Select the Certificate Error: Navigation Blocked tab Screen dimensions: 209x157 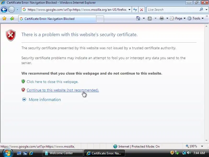tap(57, 19)
